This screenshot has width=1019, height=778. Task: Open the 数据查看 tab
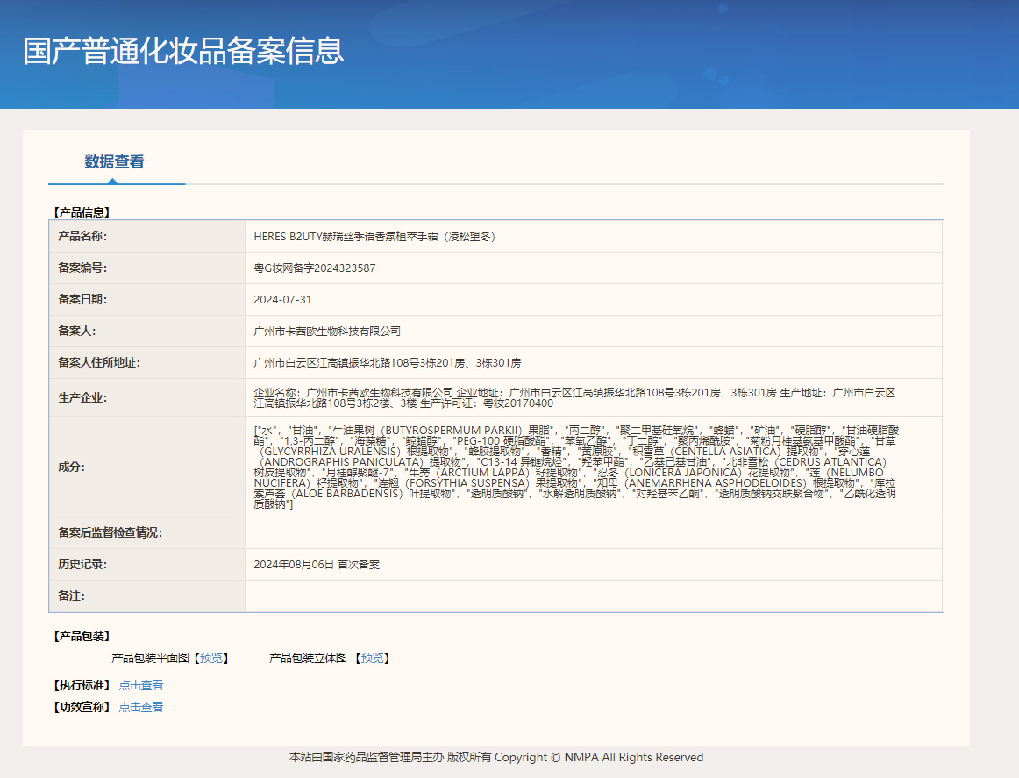[114, 161]
